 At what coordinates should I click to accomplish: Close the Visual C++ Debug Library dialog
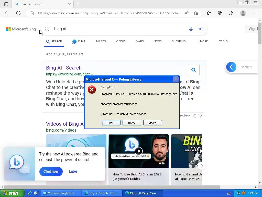(x=176, y=79)
